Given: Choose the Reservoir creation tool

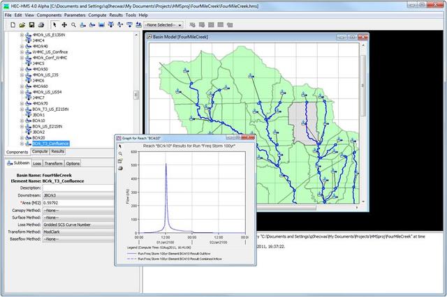Looking at the screenshot, I should tap(101, 25).
